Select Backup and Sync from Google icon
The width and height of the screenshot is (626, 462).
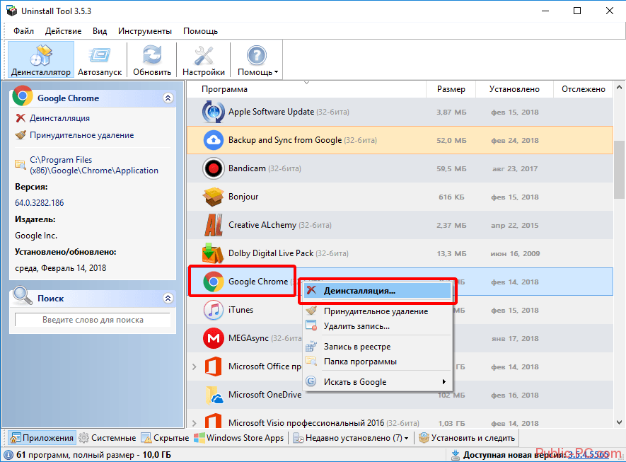tap(213, 140)
